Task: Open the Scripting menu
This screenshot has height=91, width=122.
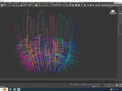Action: (52, 3)
